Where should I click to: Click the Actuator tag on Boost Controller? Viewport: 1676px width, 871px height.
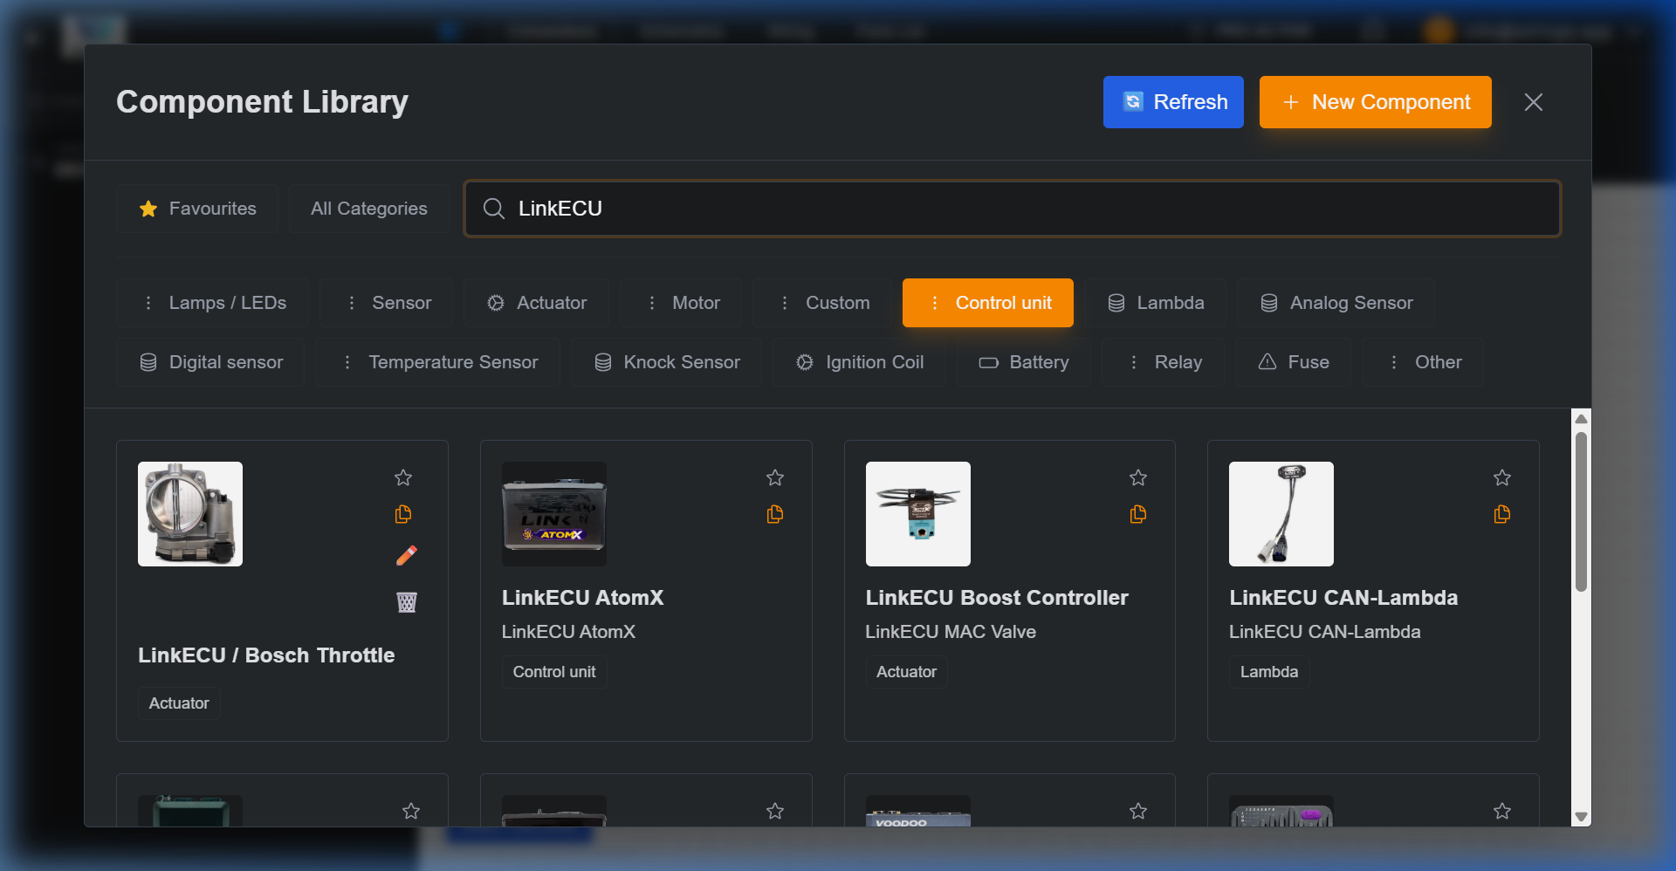906,672
